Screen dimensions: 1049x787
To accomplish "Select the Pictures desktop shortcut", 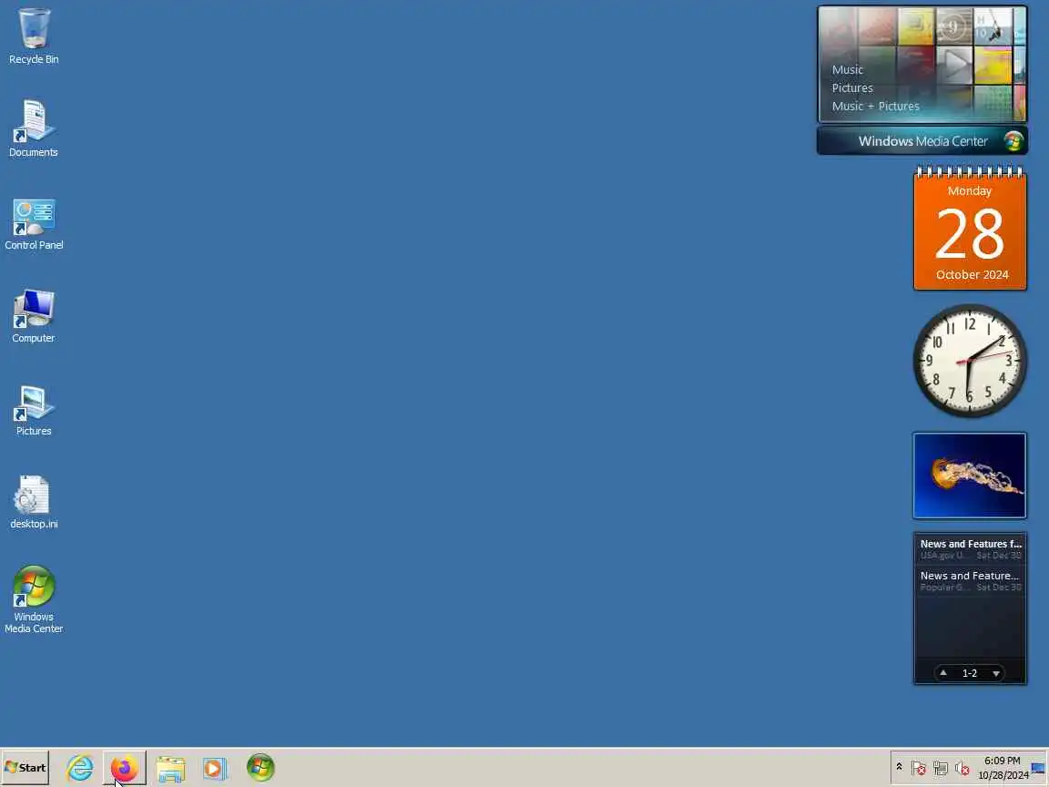I will (34, 410).
